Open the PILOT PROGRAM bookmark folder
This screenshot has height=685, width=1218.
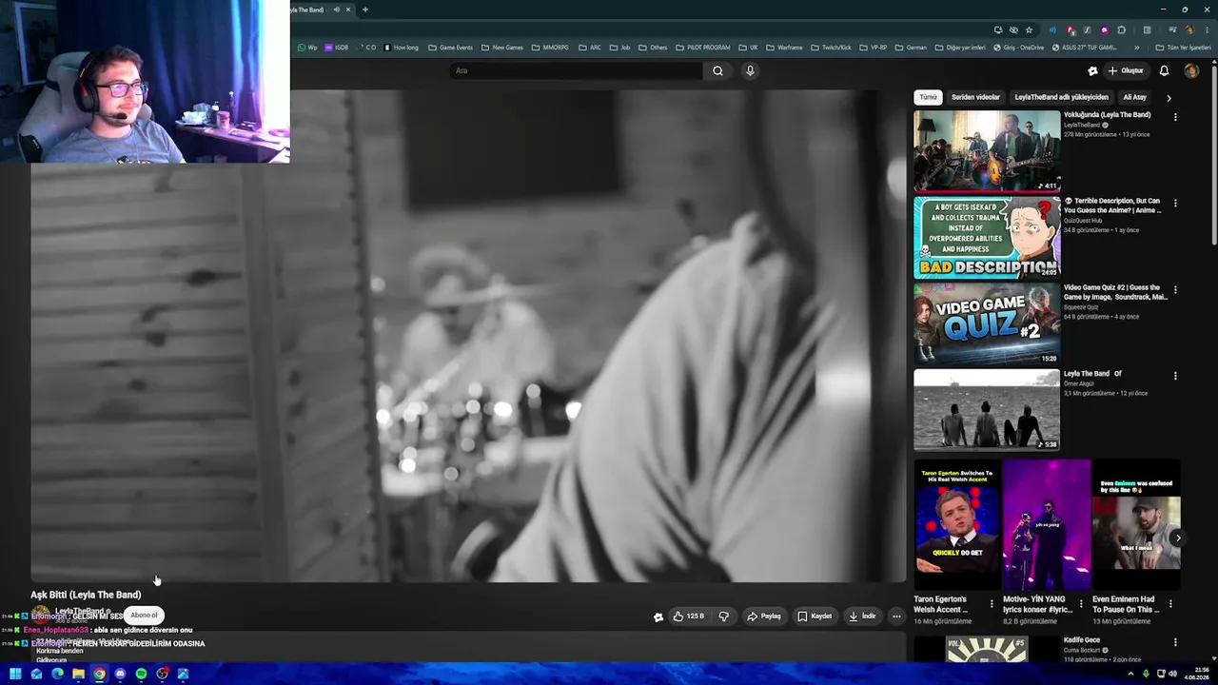point(702,48)
